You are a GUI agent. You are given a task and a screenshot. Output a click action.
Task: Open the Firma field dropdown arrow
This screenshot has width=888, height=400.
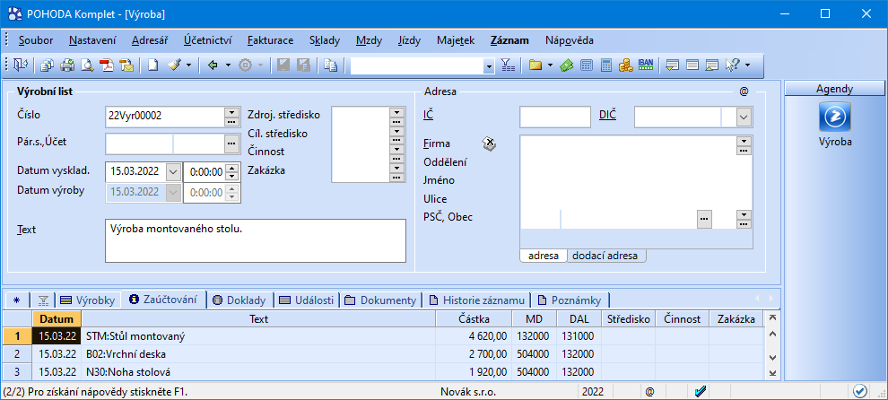coord(744,141)
